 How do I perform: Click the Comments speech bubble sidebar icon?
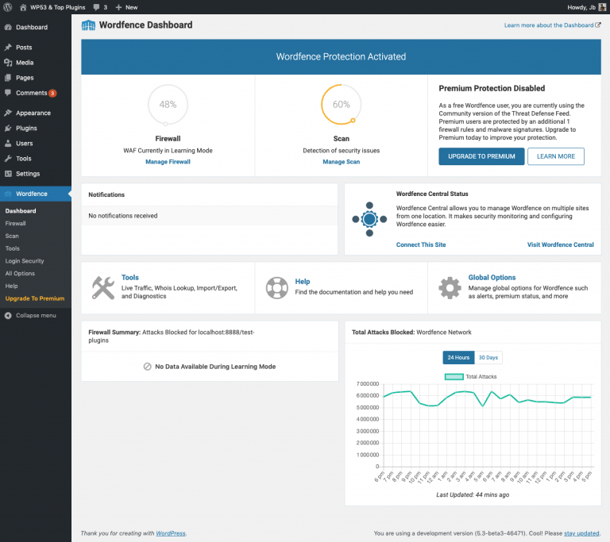click(8, 93)
